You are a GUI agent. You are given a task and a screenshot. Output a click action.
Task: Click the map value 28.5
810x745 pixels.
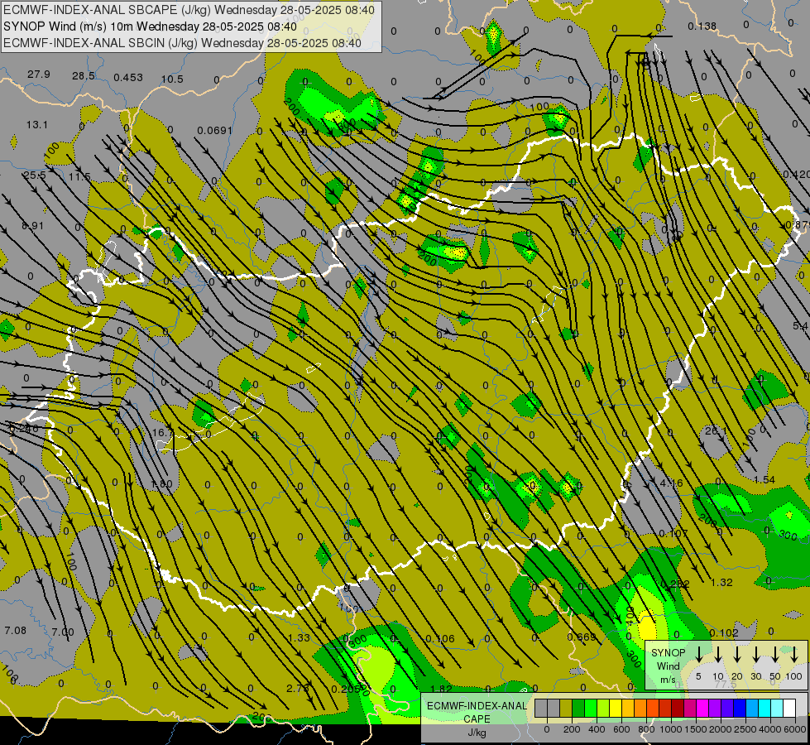click(x=84, y=76)
